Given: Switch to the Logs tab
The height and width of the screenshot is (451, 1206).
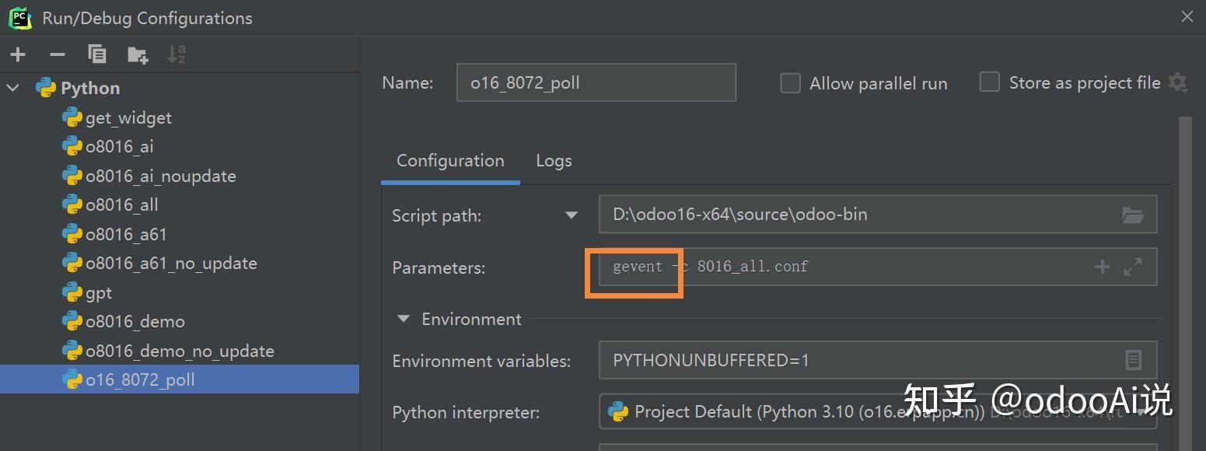Looking at the screenshot, I should tap(554, 161).
